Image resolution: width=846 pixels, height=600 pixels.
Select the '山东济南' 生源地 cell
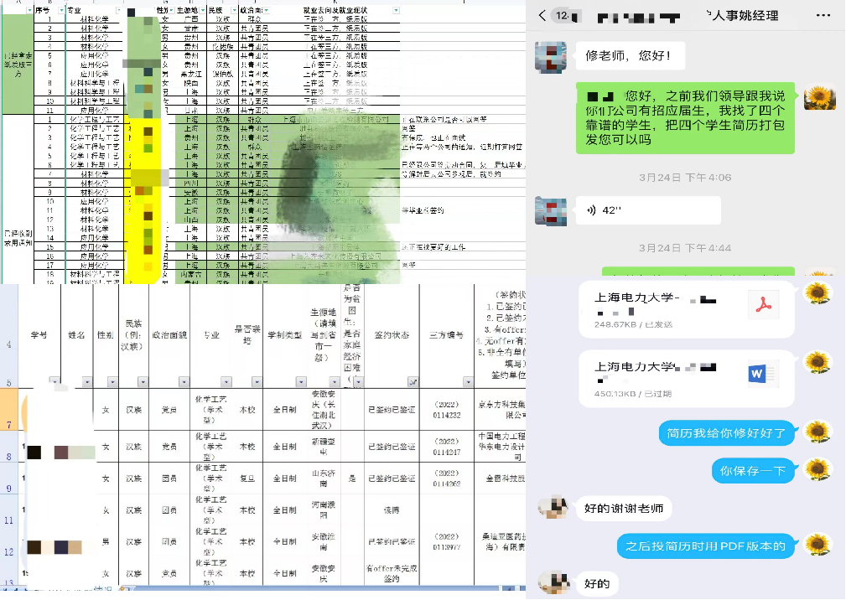pyautogui.click(x=323, y=478)
